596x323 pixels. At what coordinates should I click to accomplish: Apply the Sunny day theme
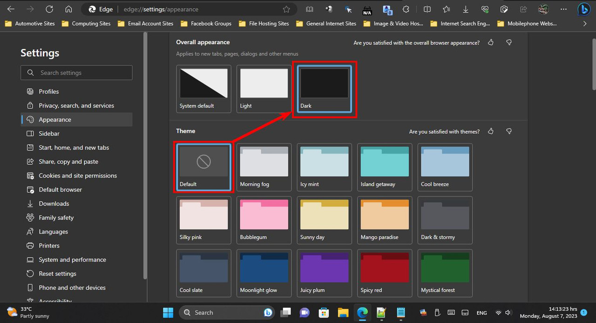(x=325, y=220)
